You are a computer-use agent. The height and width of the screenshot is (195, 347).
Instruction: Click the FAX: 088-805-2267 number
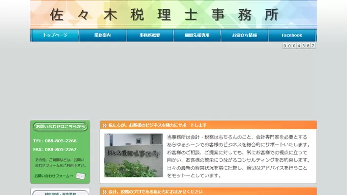[55, 150]
